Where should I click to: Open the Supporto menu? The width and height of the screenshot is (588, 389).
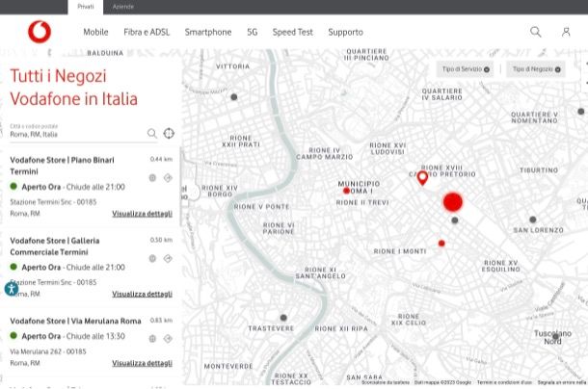pos(345,32)
